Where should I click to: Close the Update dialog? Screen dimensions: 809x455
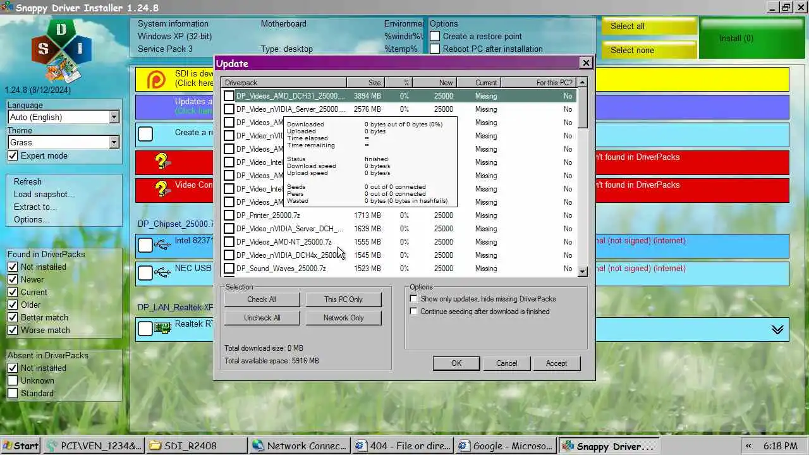tap(586, 63)
